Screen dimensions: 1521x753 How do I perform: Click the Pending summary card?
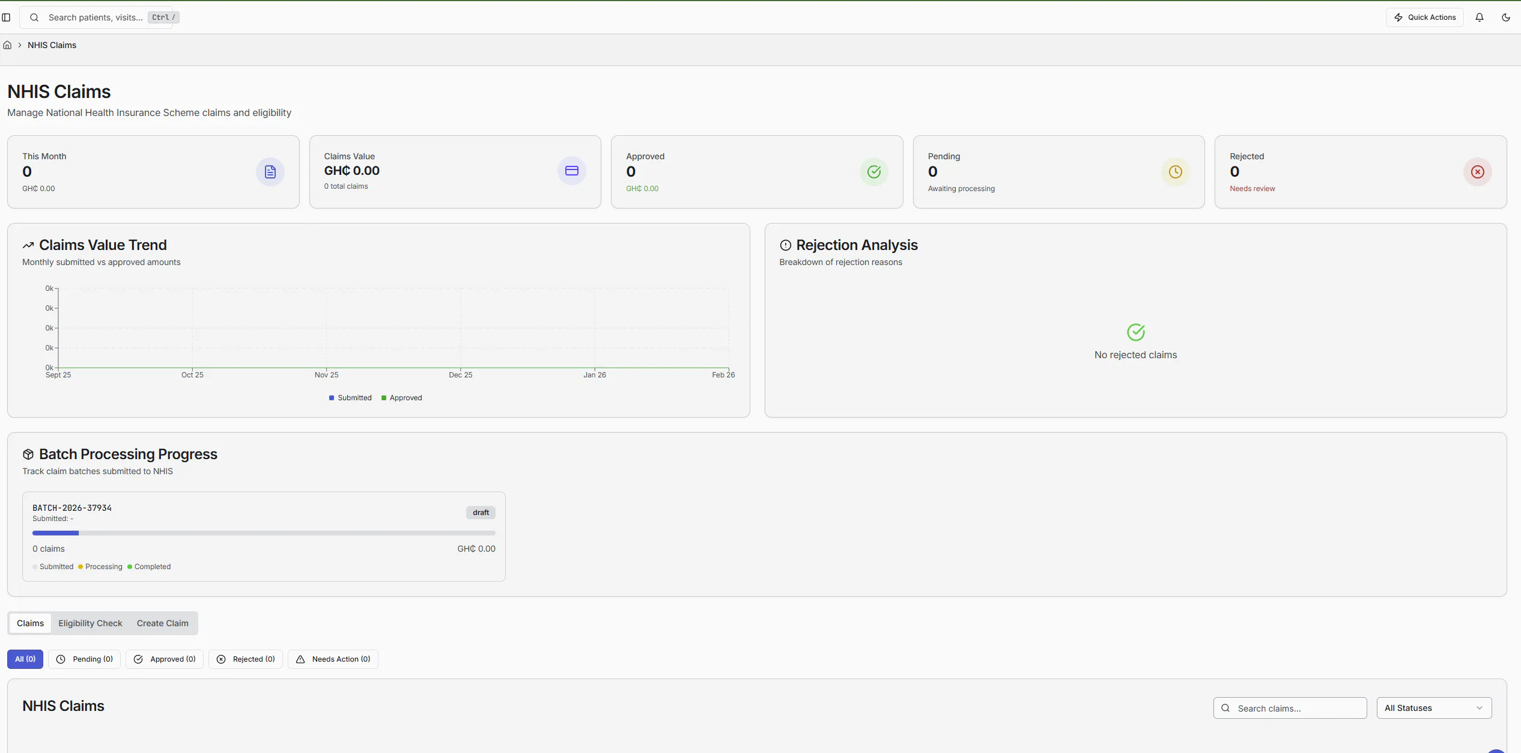point(1058,172)
